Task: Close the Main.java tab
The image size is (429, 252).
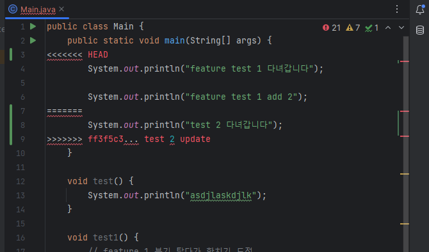Action: (x=61, y=10)
